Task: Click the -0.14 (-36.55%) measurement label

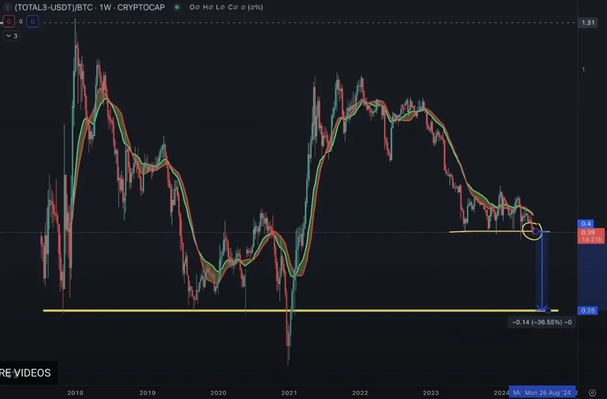Action: [x=542, y=322]
